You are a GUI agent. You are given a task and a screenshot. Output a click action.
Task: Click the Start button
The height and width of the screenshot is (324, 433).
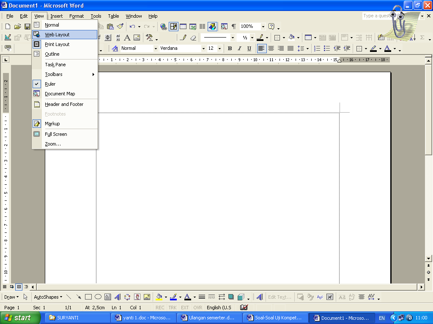20,318
